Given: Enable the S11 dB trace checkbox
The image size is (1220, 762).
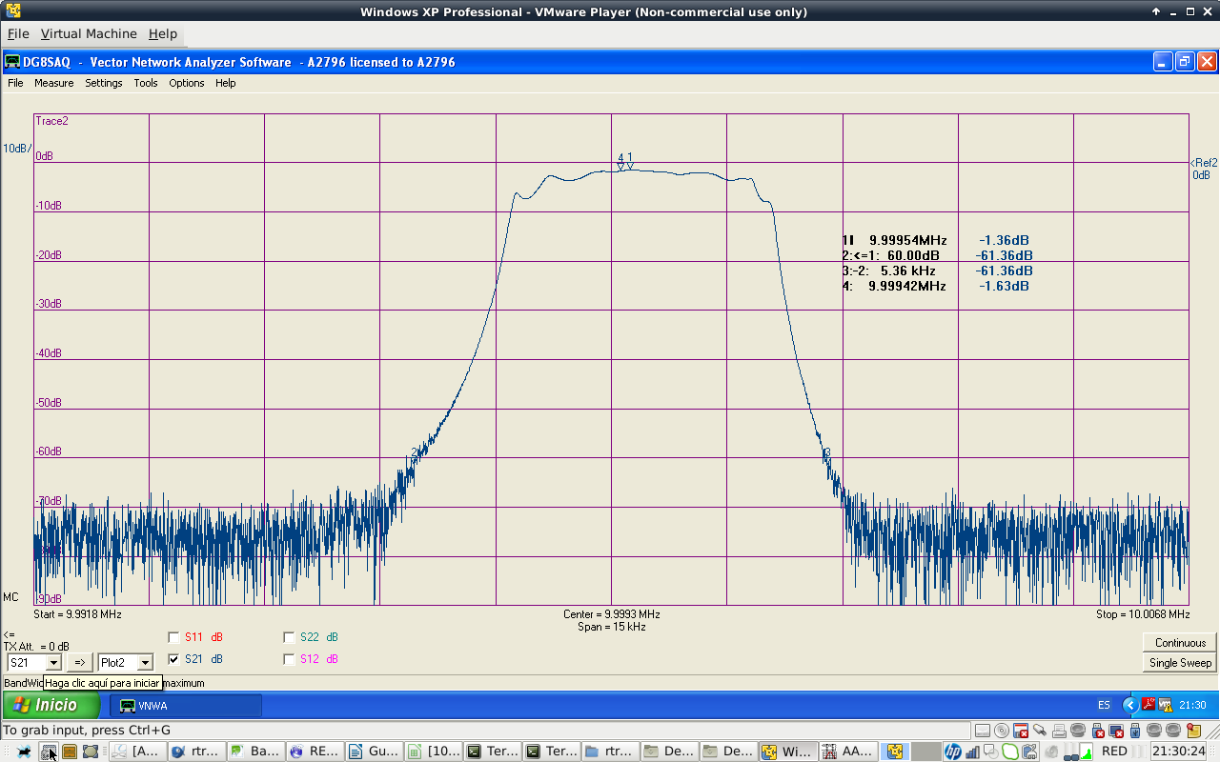Looking at the screenshot, I should (173, 637).
